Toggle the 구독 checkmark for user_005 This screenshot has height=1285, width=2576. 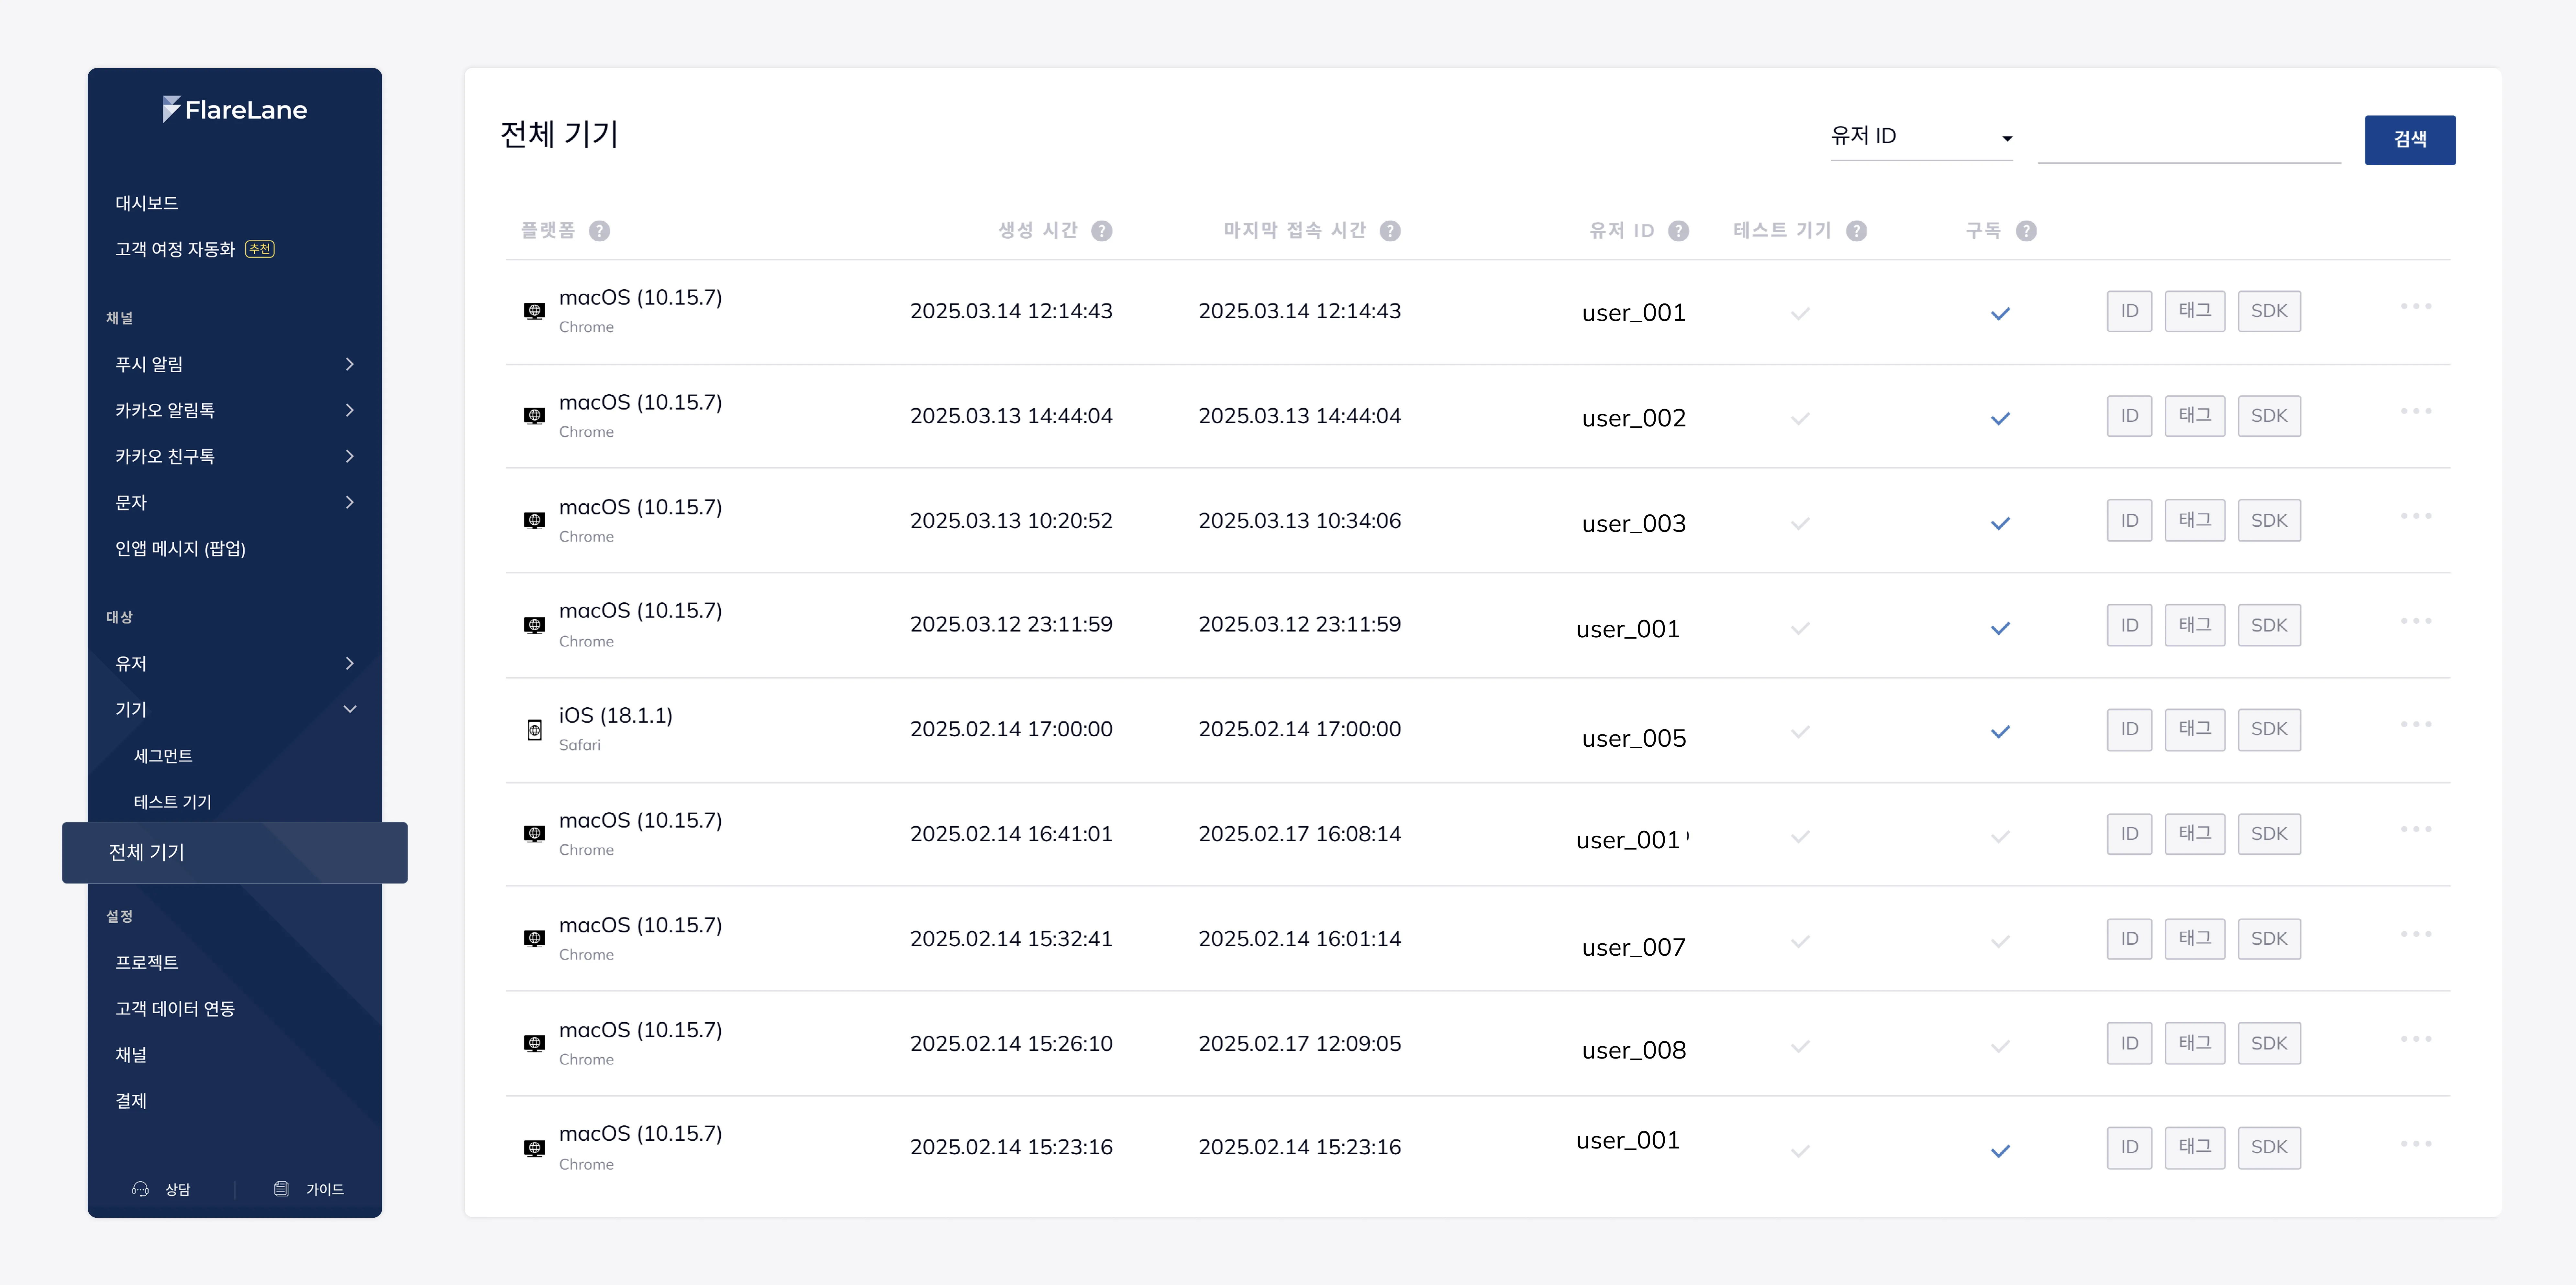click(2000, 732)
